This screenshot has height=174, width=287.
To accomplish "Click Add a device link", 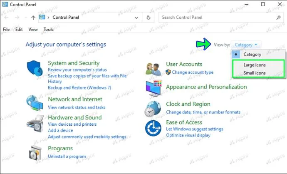I will 60,130.
